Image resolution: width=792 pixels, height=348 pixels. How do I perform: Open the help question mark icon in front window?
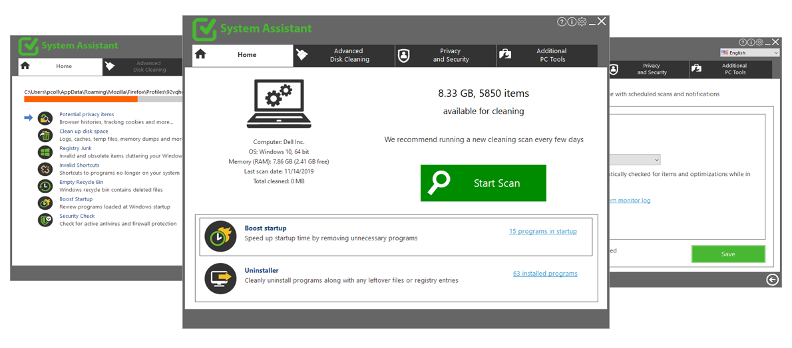tap(561, 22)
